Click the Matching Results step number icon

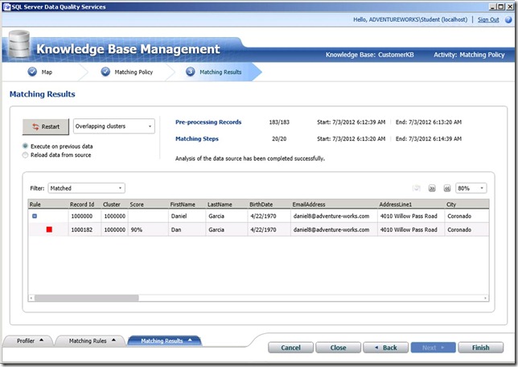point(190,72)
